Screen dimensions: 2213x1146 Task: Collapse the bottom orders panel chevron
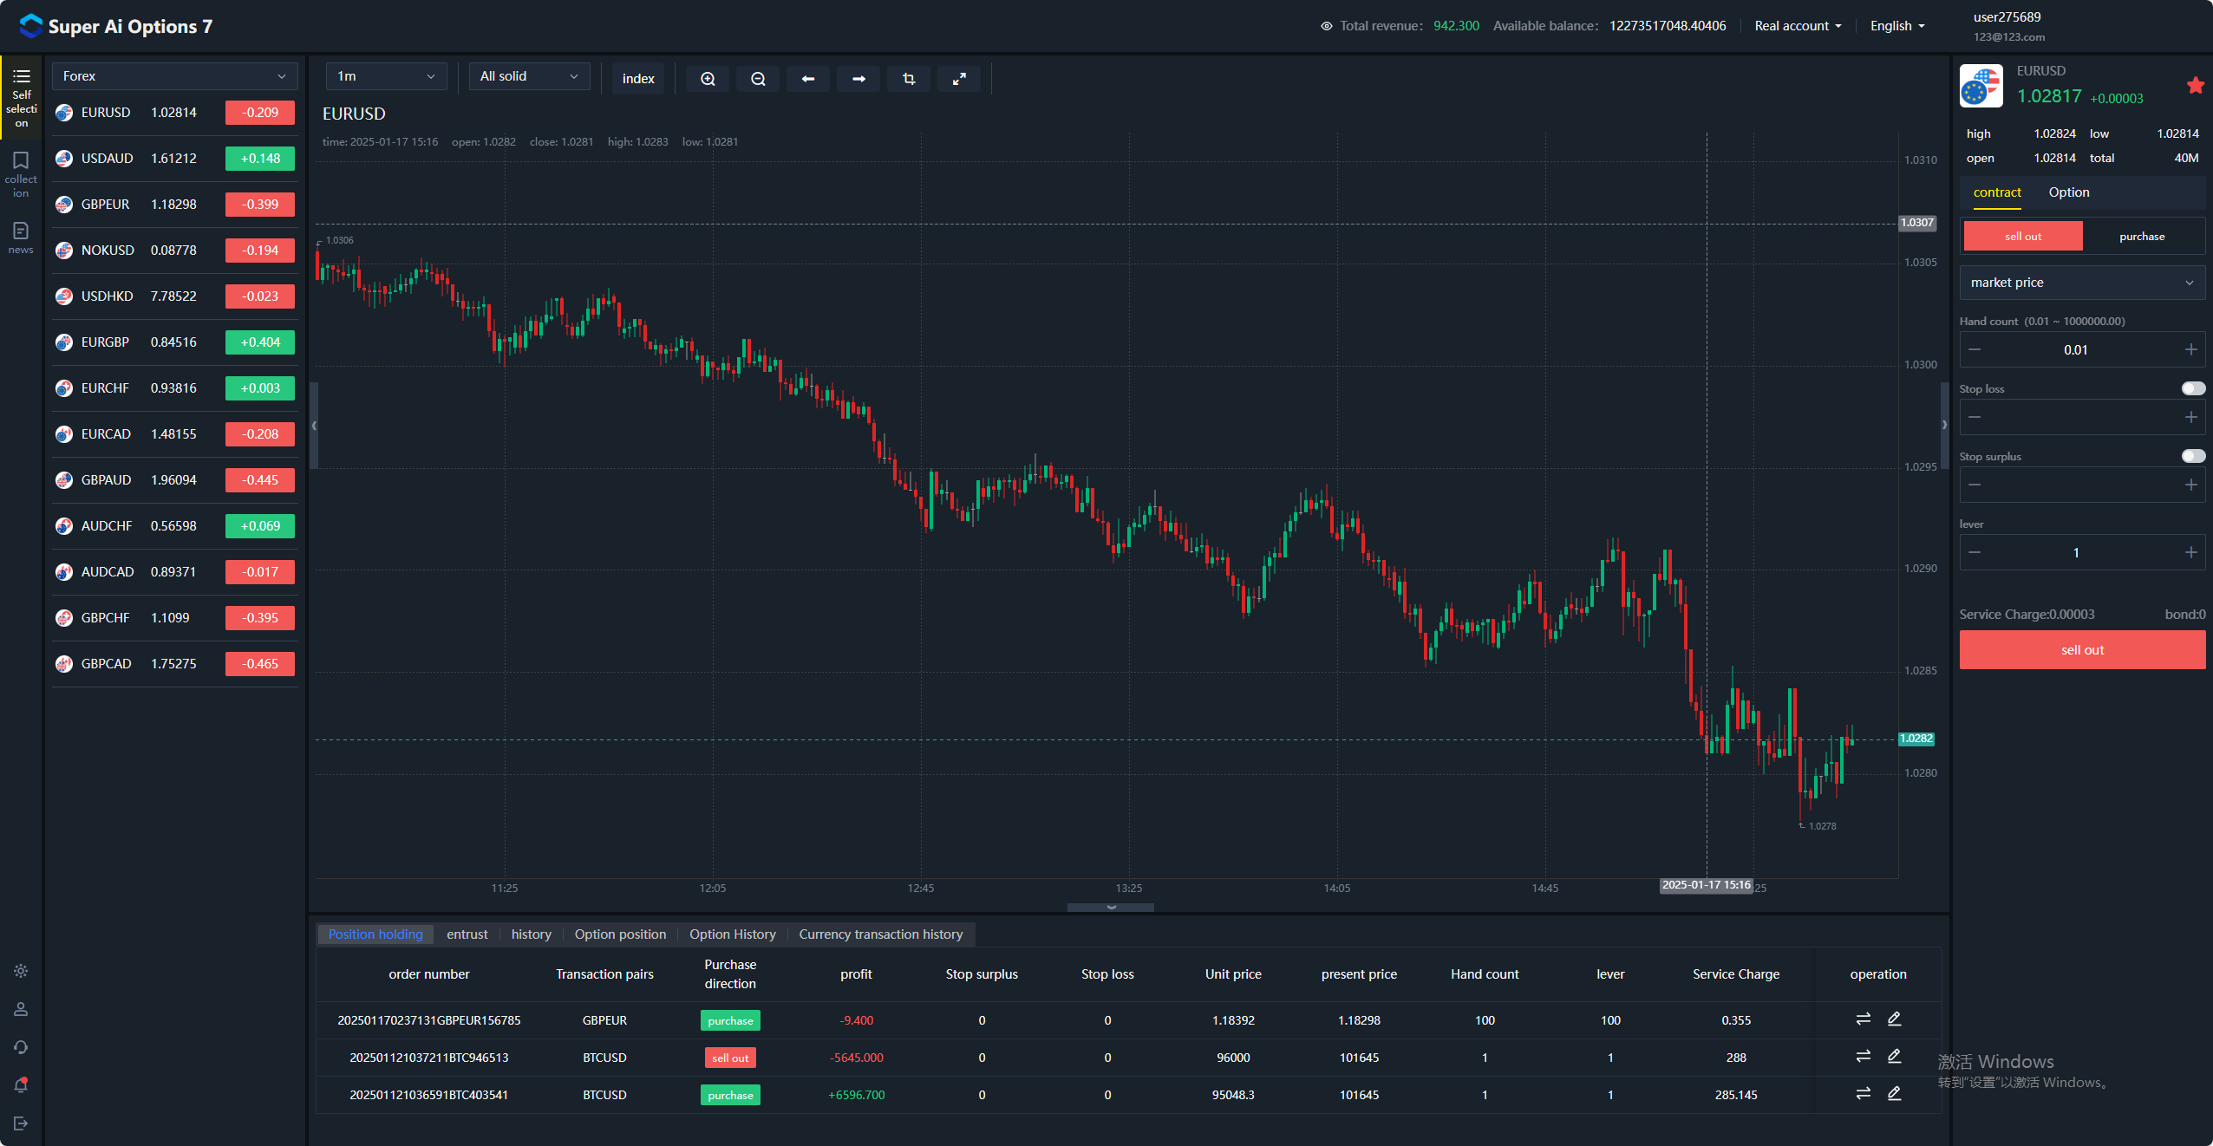1111,907
